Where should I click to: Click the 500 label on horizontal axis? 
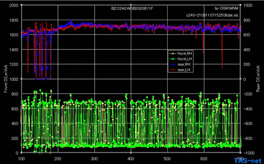point(167,159)
